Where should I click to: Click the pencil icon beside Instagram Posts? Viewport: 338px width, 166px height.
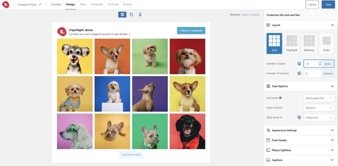pyautogui.click(x=40, y=5)
